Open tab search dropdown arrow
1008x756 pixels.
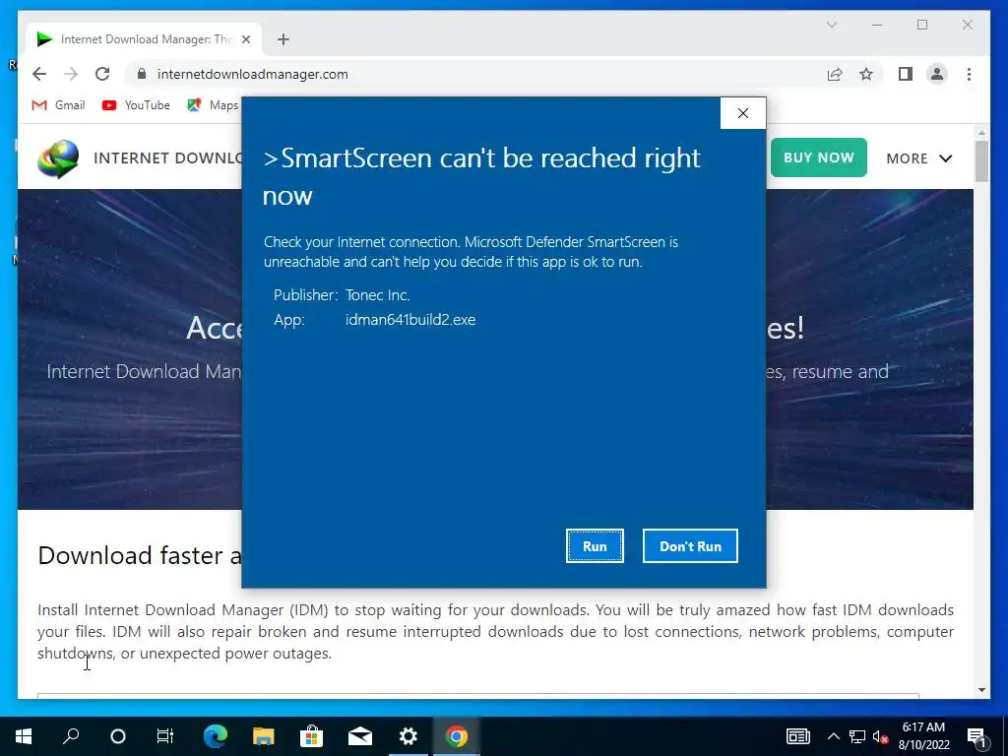coord(831,25)
